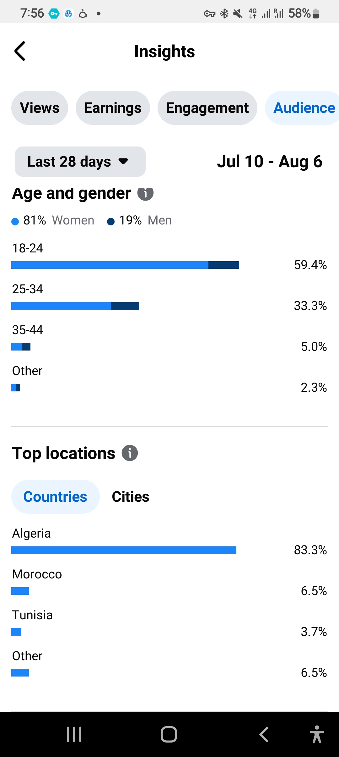Open info icon next to Top locations
The width and height of the screenshot is (339, 757).
(x=130, y=453)
